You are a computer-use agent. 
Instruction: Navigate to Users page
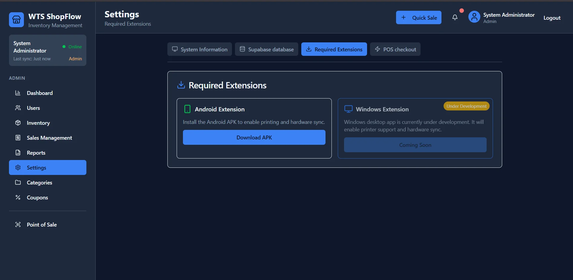click(48, 108)
